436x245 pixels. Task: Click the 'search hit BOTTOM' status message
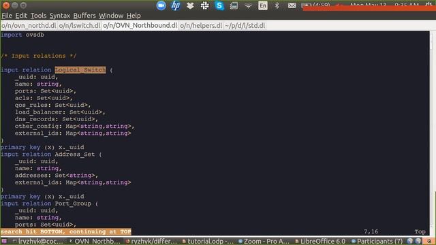point(65,231)
